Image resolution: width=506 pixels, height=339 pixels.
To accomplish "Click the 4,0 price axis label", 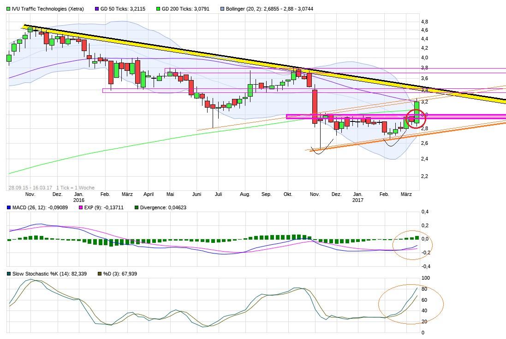I will [425, 58].
